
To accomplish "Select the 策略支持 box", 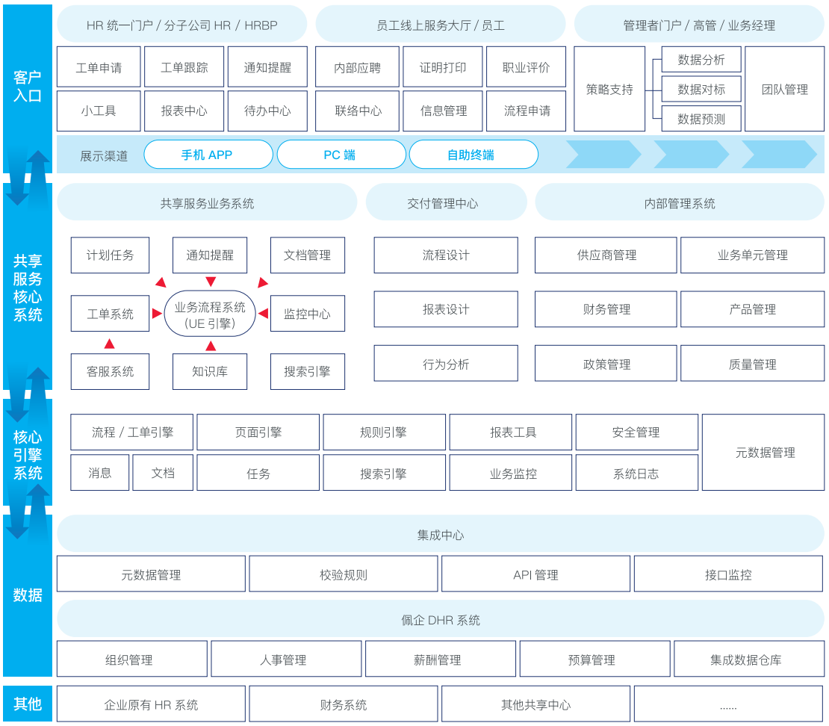I will [x=609, y=89].
